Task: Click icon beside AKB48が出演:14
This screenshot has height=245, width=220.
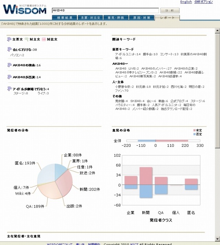Action: coord(9,77)
